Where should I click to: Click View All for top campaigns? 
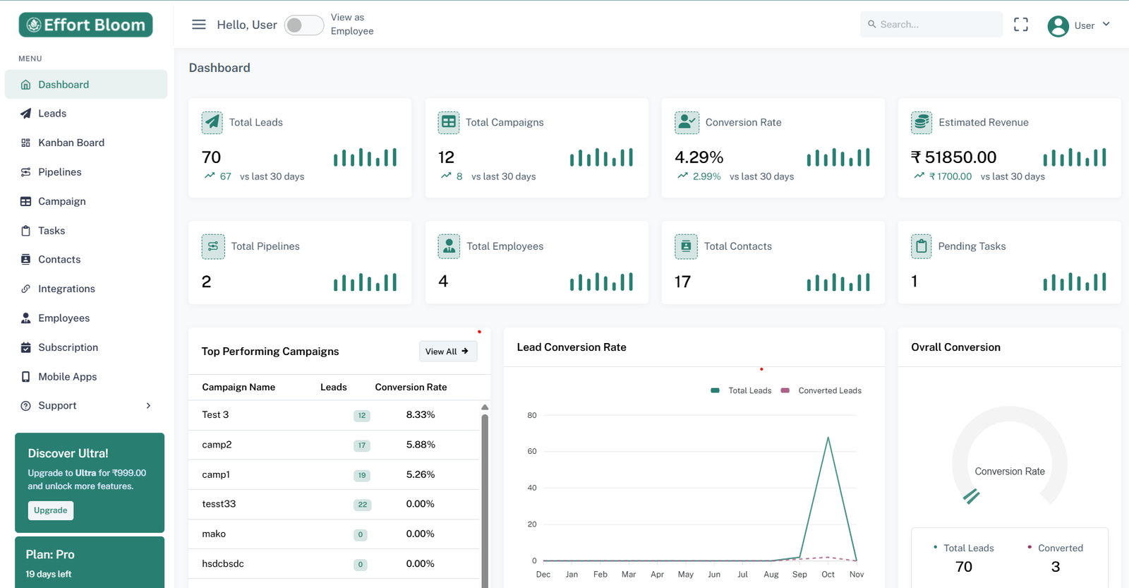point(447,352)
